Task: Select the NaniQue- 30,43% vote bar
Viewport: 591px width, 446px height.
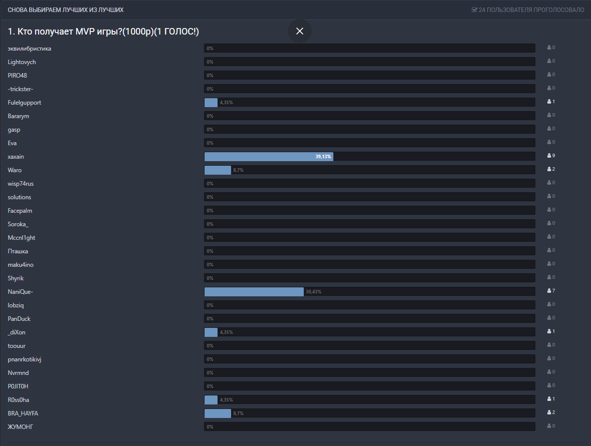Action: pyautogui.click(x=254, y=292)
